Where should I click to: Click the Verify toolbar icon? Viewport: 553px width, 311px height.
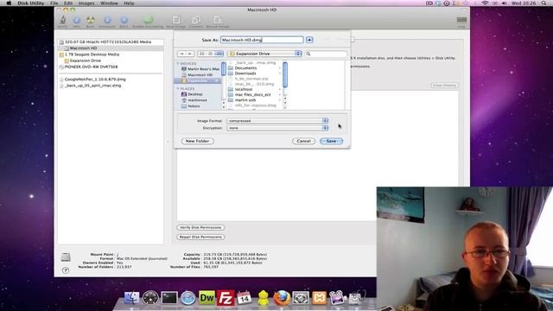click(62, 21)
